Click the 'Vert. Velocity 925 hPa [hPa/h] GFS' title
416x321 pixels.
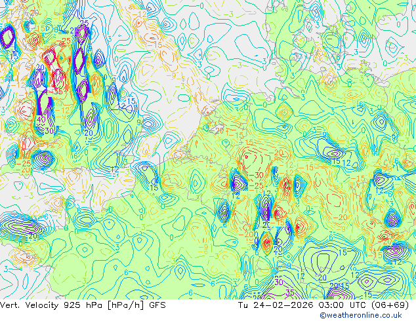point(83,305)
